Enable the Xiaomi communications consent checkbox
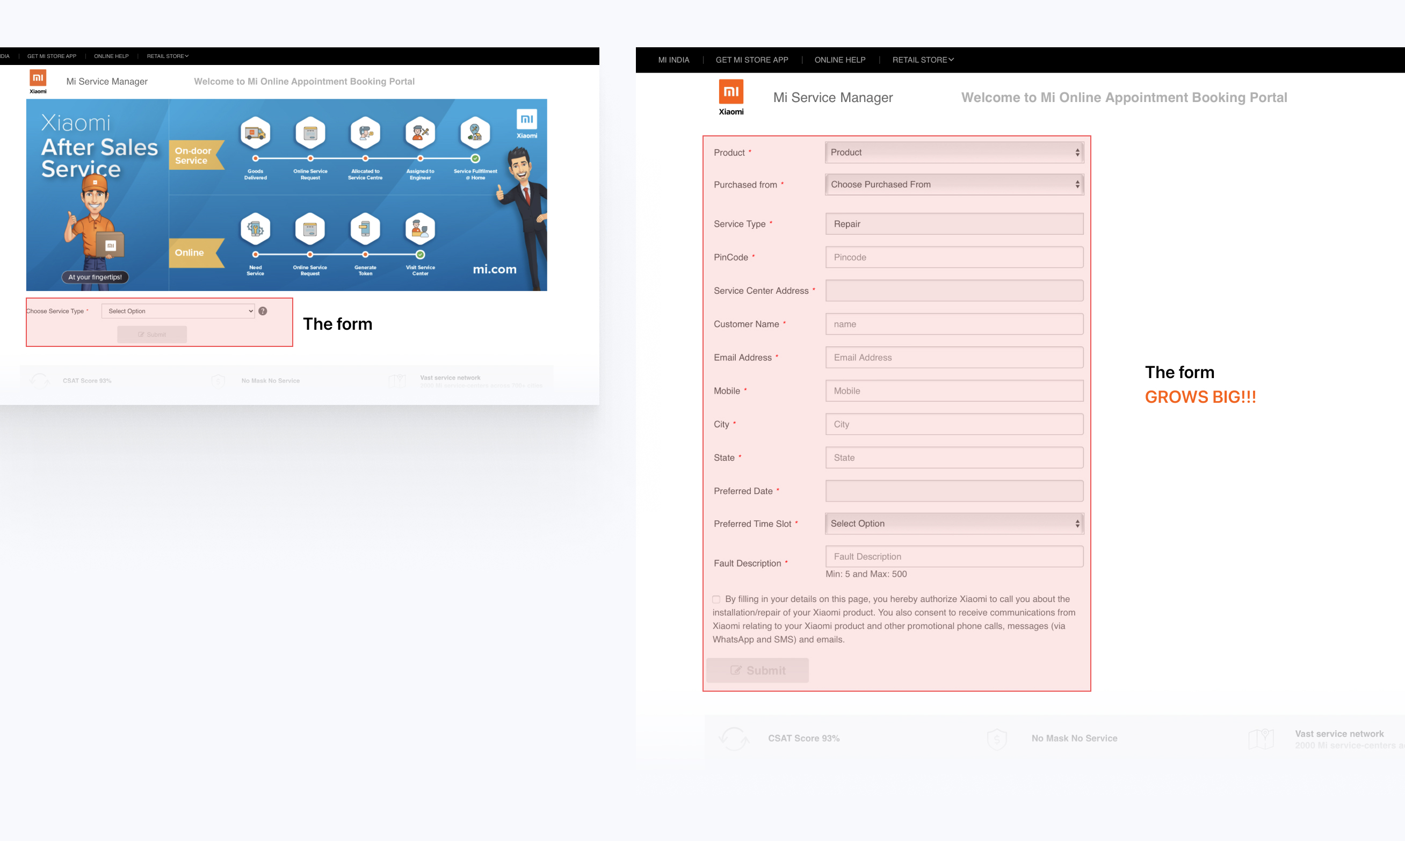 (x=716, y=599)
